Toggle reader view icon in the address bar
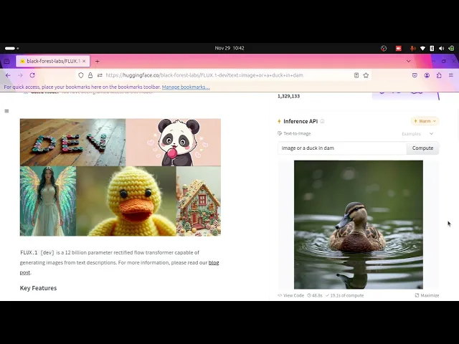The image size is (459, 344). pos(356,75)
